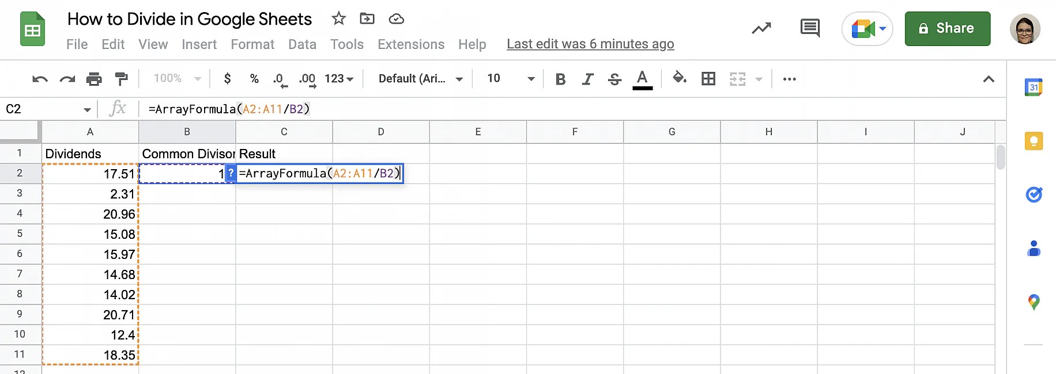This screenshot has height=374, width=1056.
Task: Select the cell containing 20.96
Action: (x=90, y=214)
